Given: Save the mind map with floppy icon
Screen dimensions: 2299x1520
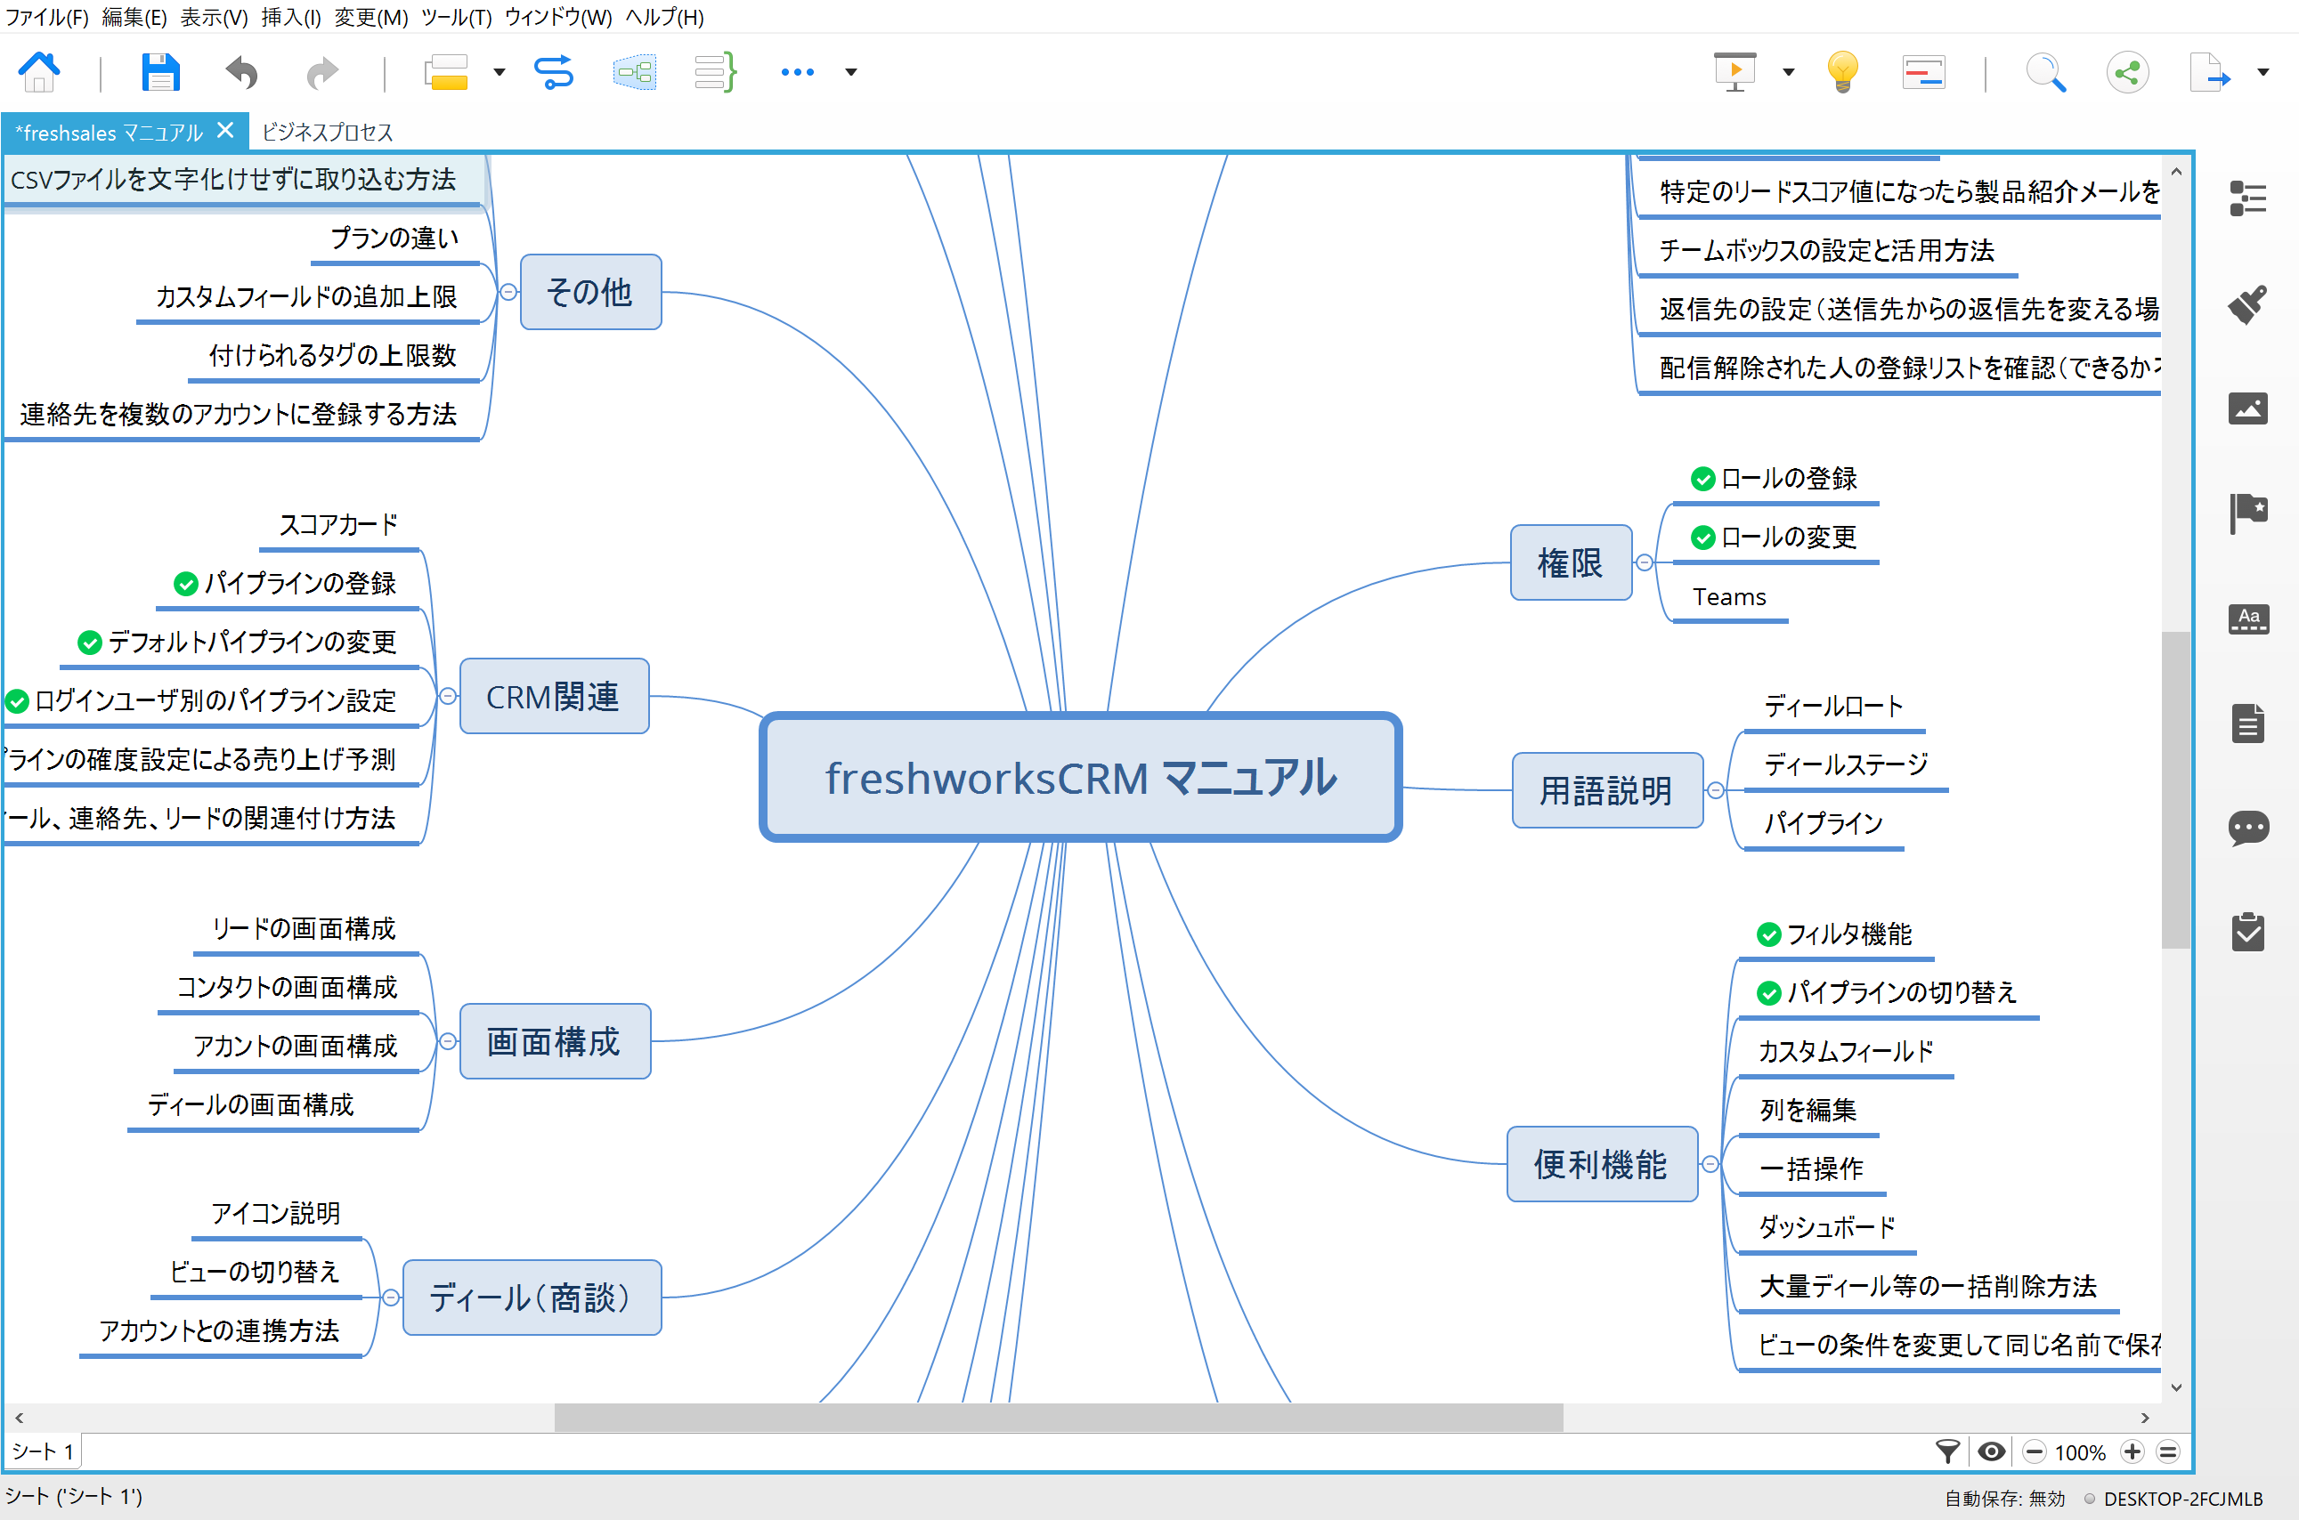Looking at the screenshot, I should (x=160, y=72).
